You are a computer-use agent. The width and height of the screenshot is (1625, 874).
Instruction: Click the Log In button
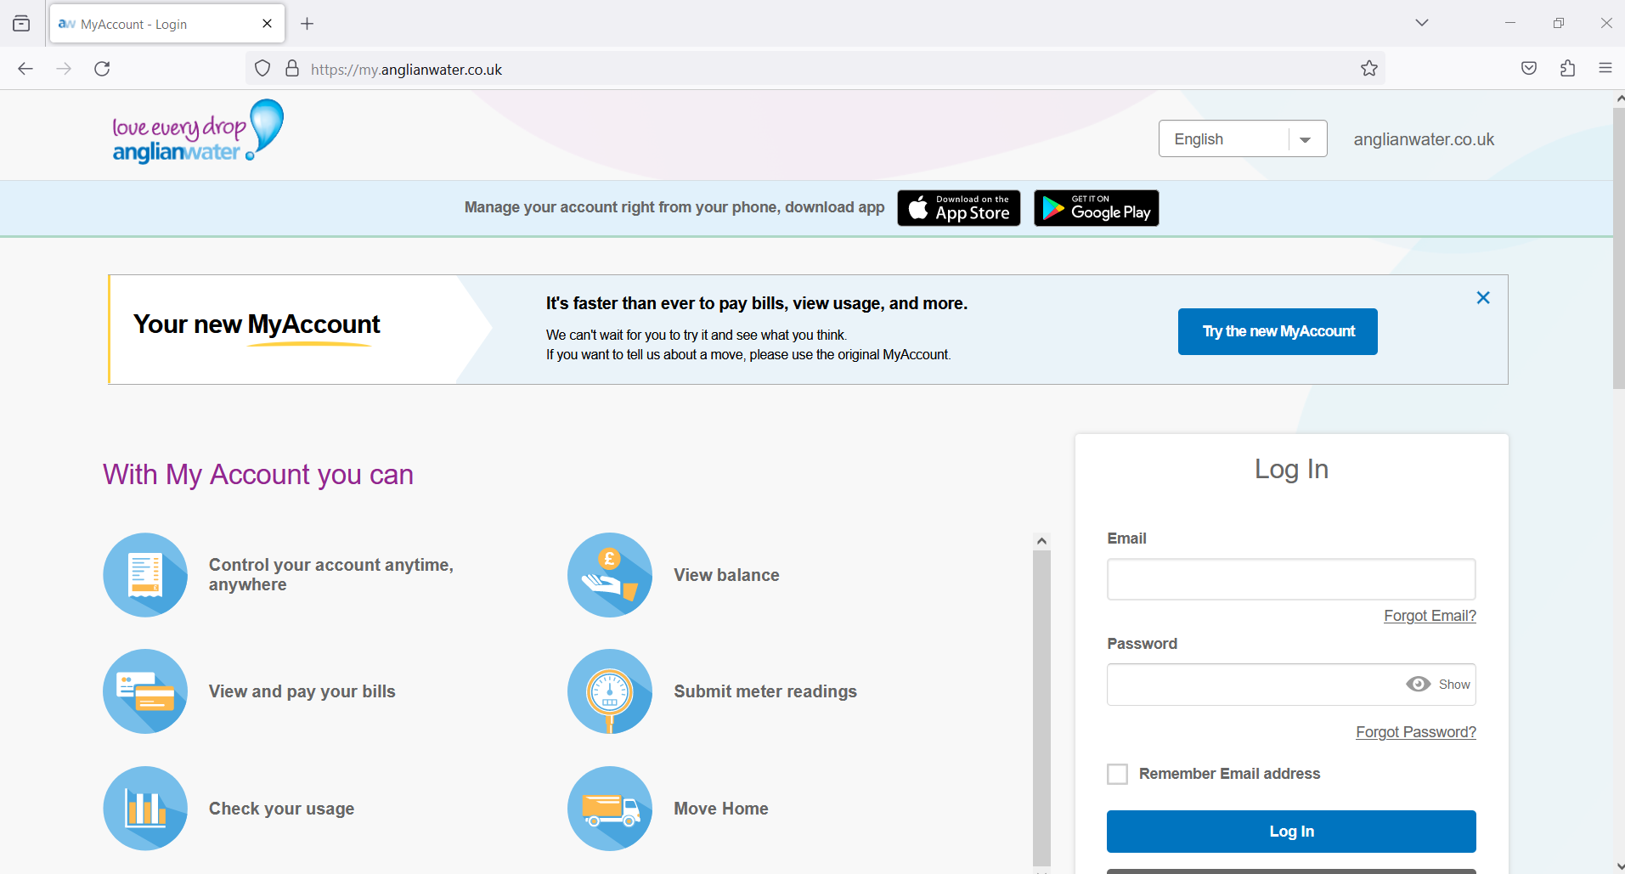[x=1290, y=831]
